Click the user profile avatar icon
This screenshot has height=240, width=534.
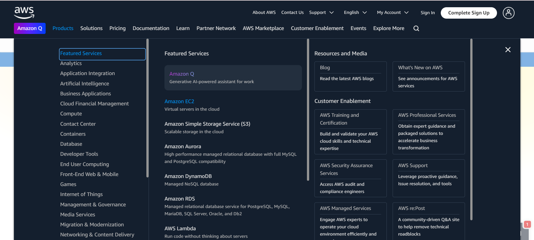click(508, 13)
